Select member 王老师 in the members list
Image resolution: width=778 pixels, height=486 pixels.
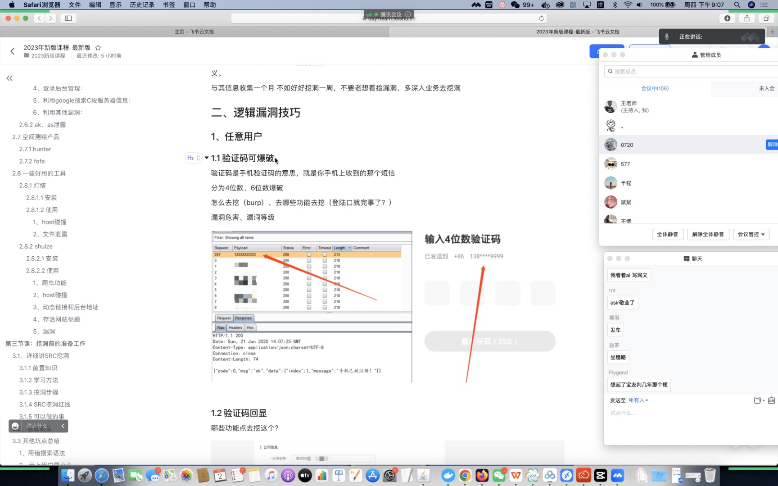point(688,107)
